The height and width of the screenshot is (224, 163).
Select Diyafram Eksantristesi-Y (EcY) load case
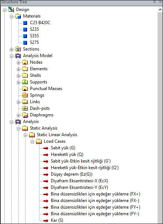click(x=79, y=187)
